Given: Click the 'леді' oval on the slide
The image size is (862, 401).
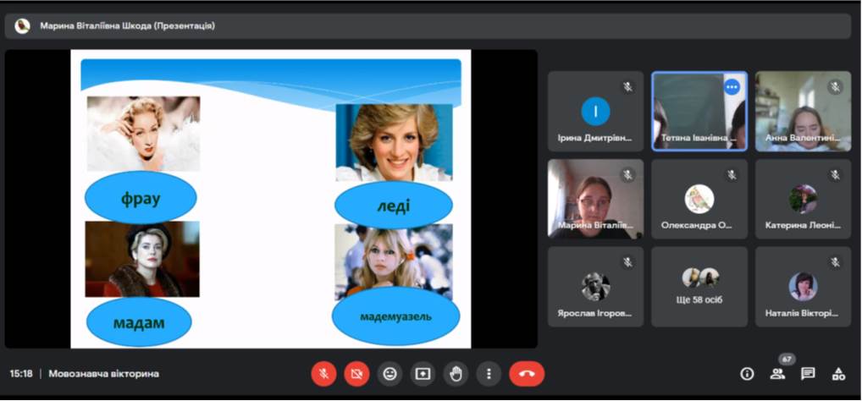Looking at the screenshot, I should point(394,206).
